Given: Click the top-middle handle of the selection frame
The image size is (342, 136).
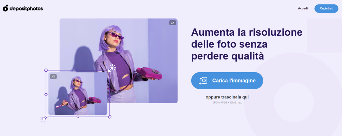Looking at the screenshot, I should [x=78, y=70].
